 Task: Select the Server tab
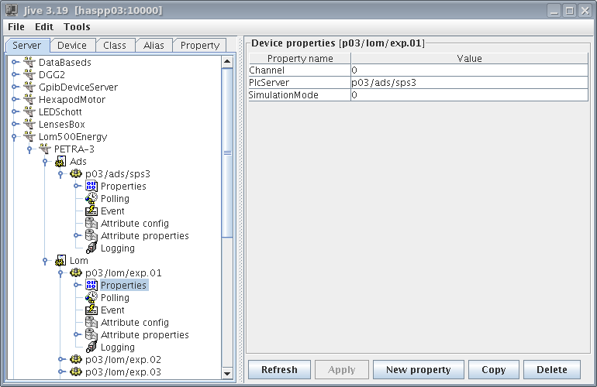tap(26, 45)
